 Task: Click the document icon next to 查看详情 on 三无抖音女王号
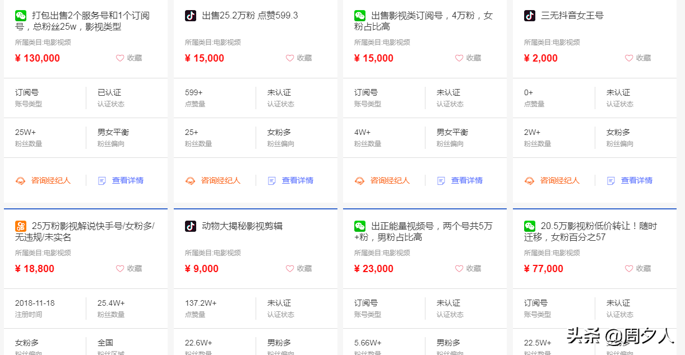click(610, 181)
